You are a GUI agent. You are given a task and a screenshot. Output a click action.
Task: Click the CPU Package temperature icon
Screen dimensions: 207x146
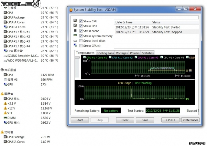[x=5, y=17]
